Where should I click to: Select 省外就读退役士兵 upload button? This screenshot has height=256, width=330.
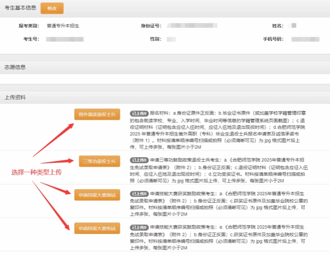pos(97,114)
